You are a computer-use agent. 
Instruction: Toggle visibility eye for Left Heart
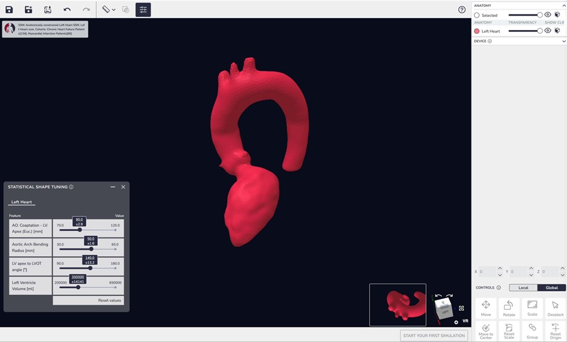point(548,31)
